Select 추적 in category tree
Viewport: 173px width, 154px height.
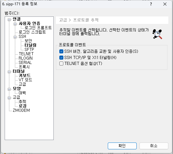(x=22, y=102)
